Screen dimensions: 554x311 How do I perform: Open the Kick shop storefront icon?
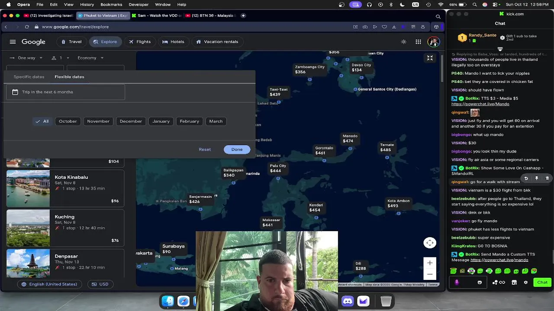pos(514,282)
